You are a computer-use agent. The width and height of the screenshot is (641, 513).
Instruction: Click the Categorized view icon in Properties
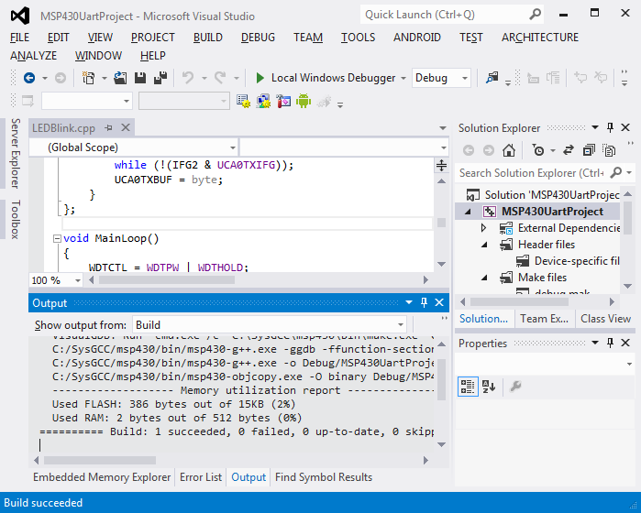pyautogui.click(x=468, y=387)
